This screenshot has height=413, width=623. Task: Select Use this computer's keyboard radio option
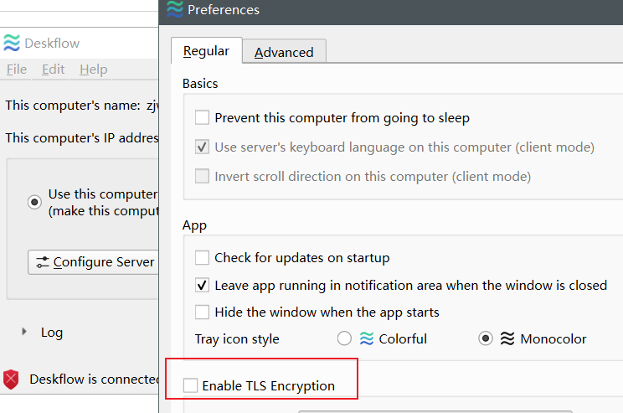pyautogui.click(x=34, y=202)
